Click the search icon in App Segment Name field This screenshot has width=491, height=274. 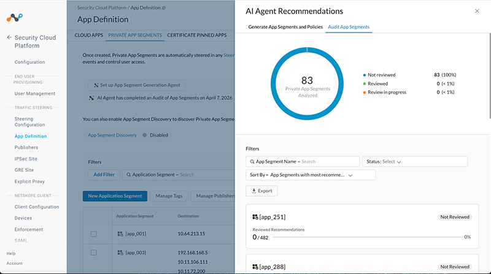coord(252,162)
